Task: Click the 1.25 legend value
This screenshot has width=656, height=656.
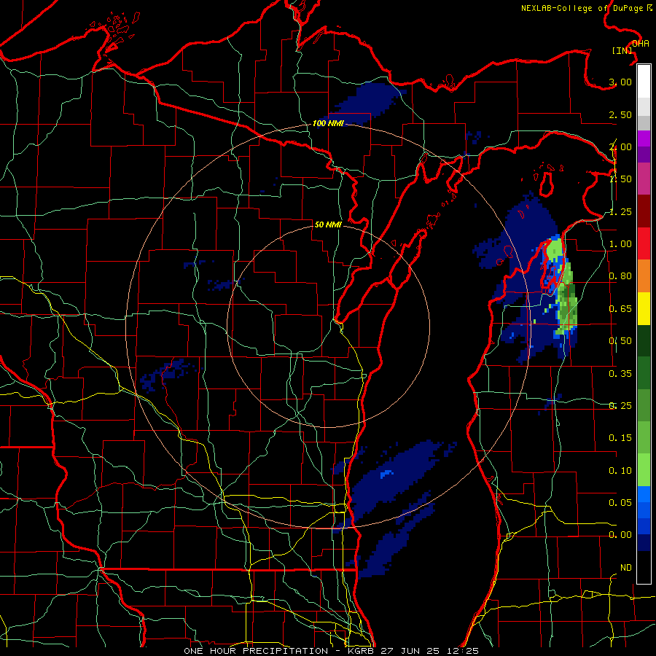Action: coord(620,211)
